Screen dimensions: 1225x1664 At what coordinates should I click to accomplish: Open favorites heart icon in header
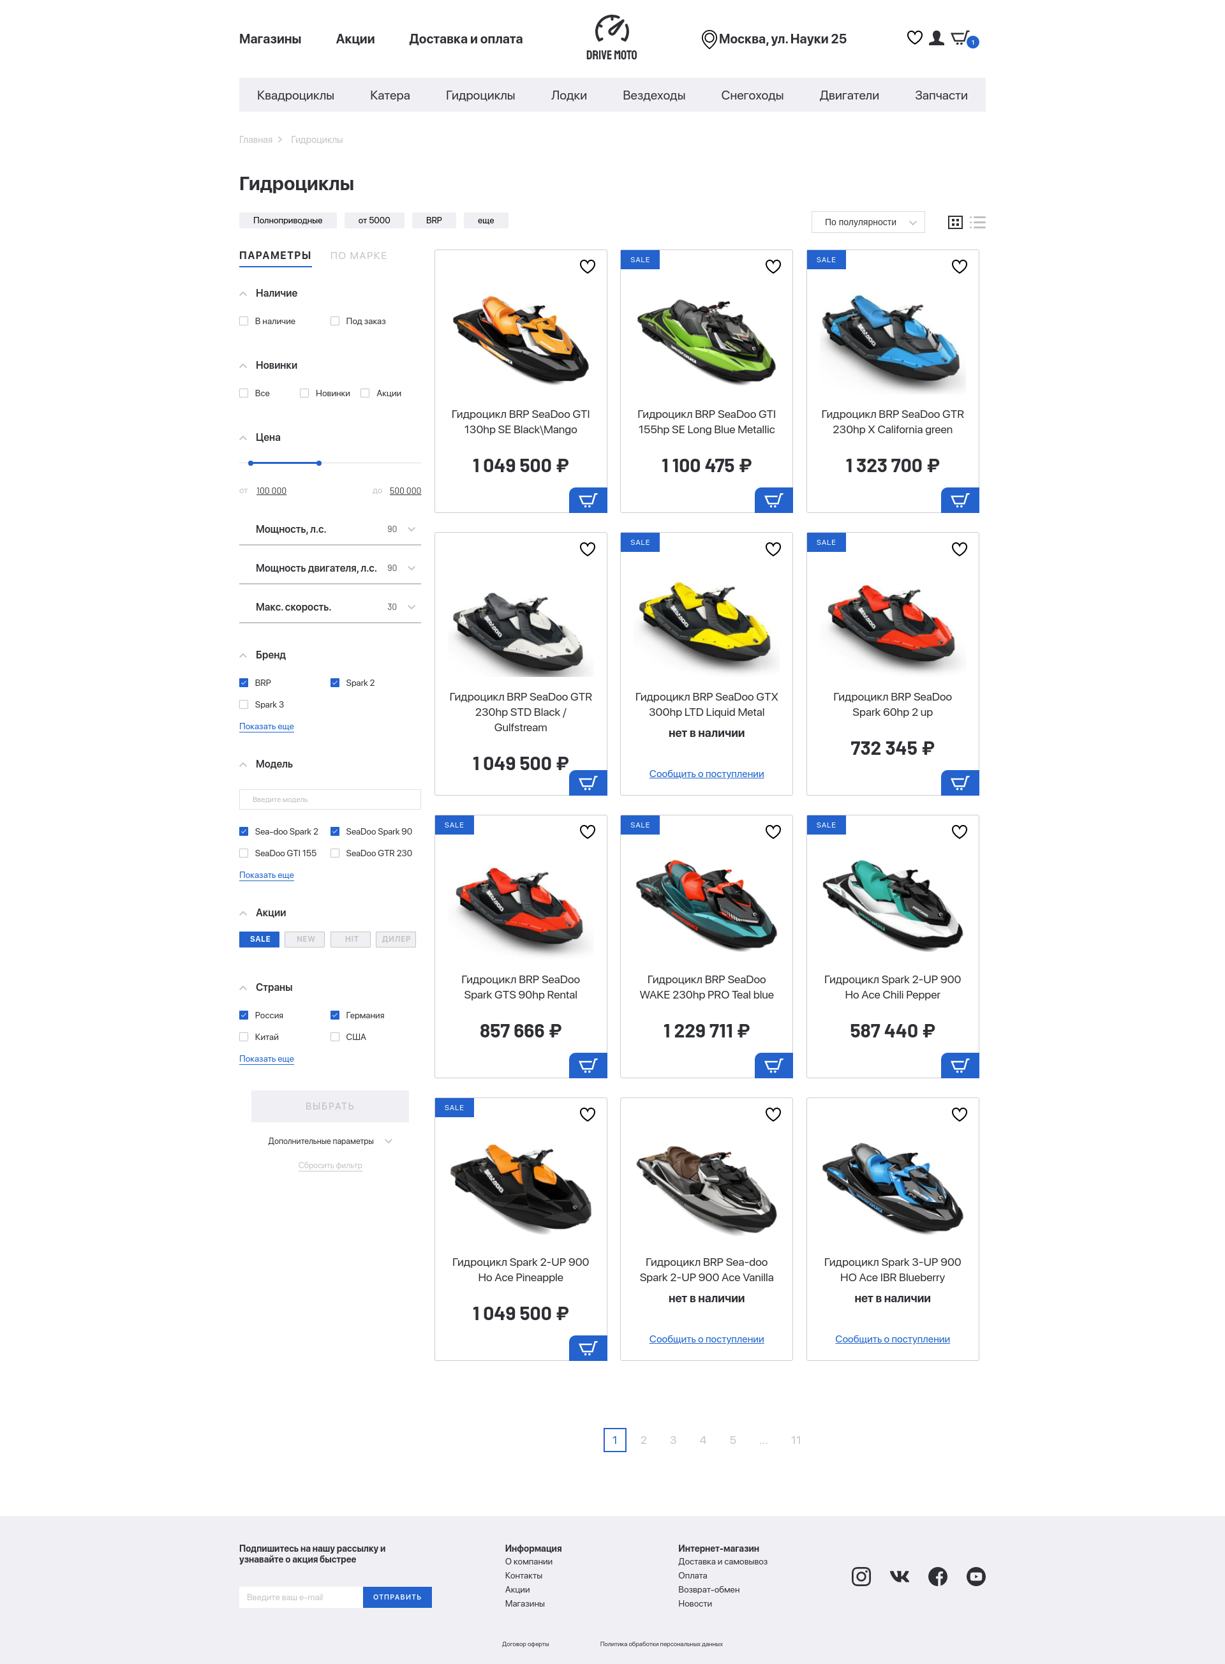pyautogui.click(x=914, y=38)
